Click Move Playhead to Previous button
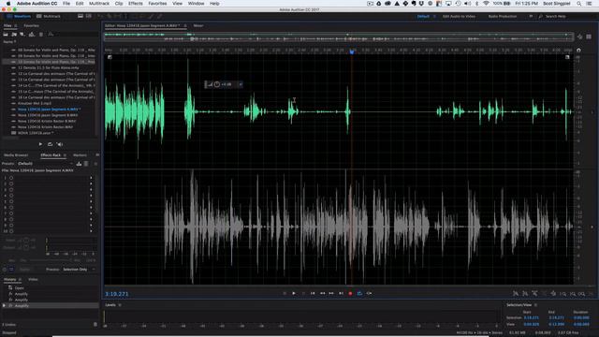Screen dimensions: 599x337 (x=313, y=293)
